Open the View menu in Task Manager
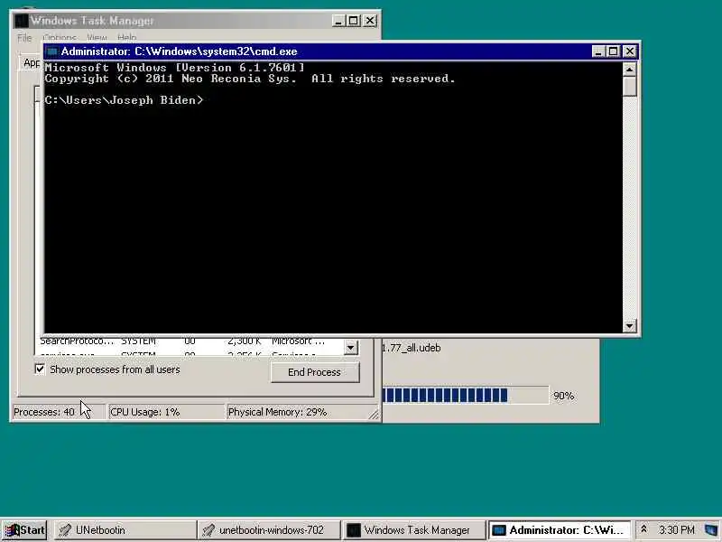Image resolution: width=722 pixels, height=542 pixels. coord(97,37)
